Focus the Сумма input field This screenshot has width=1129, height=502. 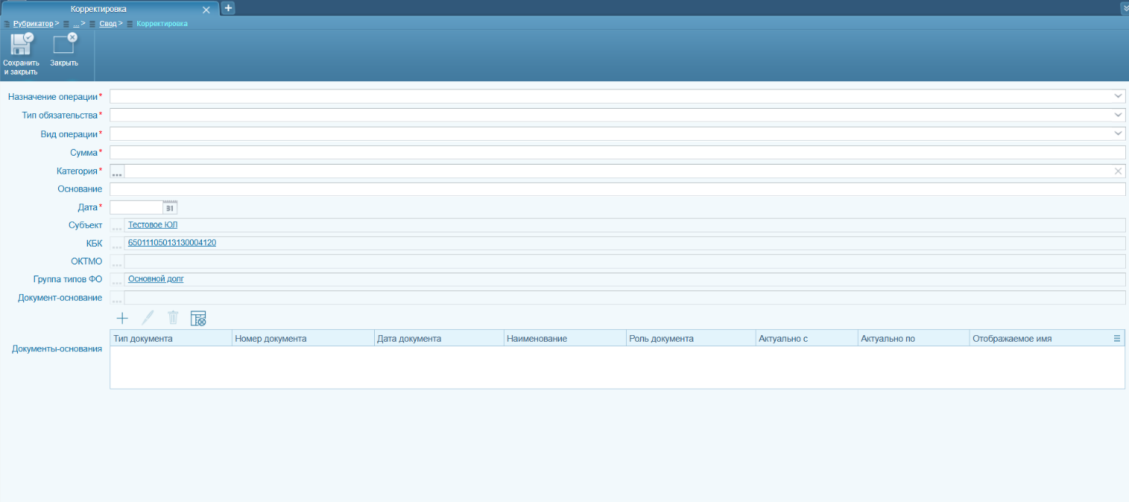(617, 152)
